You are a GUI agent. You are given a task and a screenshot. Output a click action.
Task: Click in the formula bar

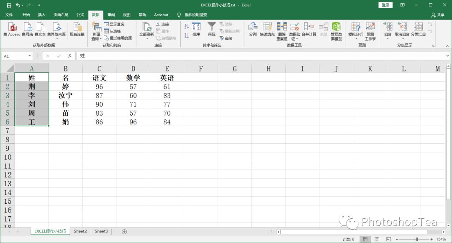[261, 56]
